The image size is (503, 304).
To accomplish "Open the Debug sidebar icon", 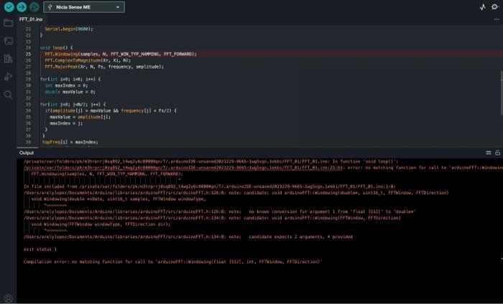I will (x=9, y=77).
